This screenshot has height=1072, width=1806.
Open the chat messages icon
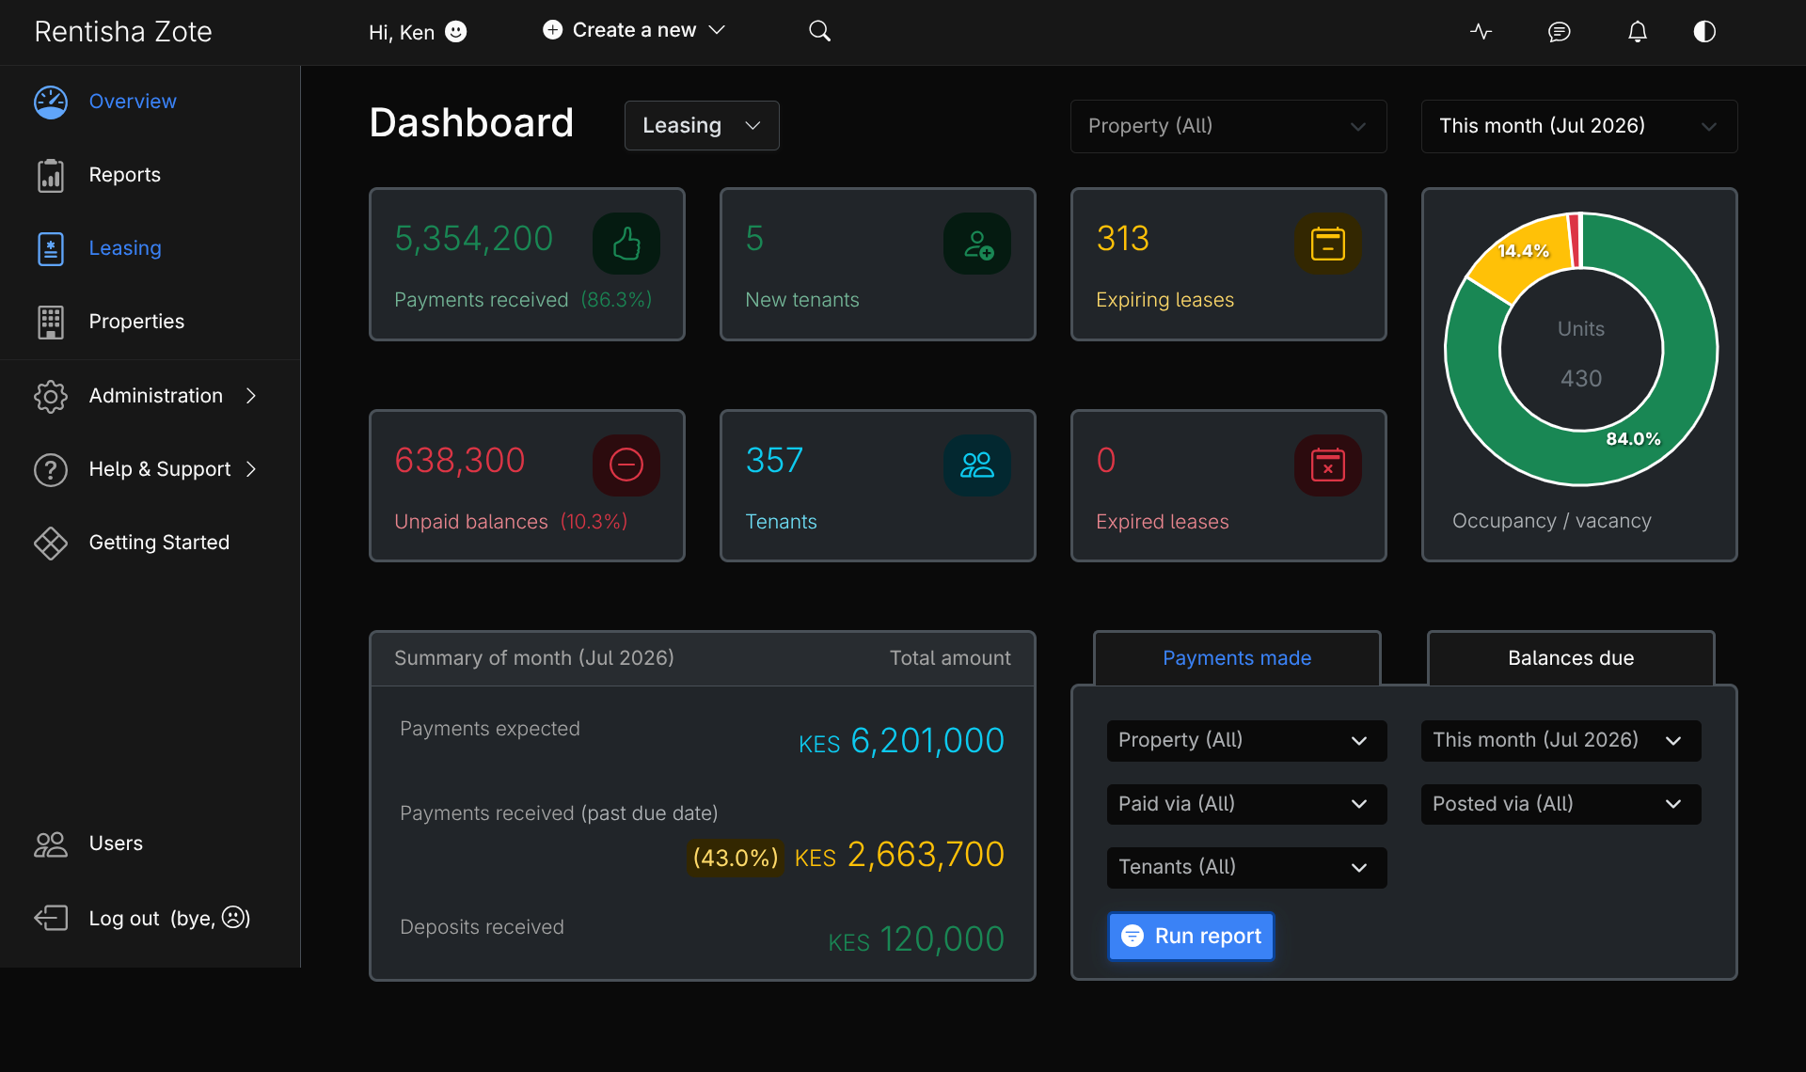[1559, 31]
